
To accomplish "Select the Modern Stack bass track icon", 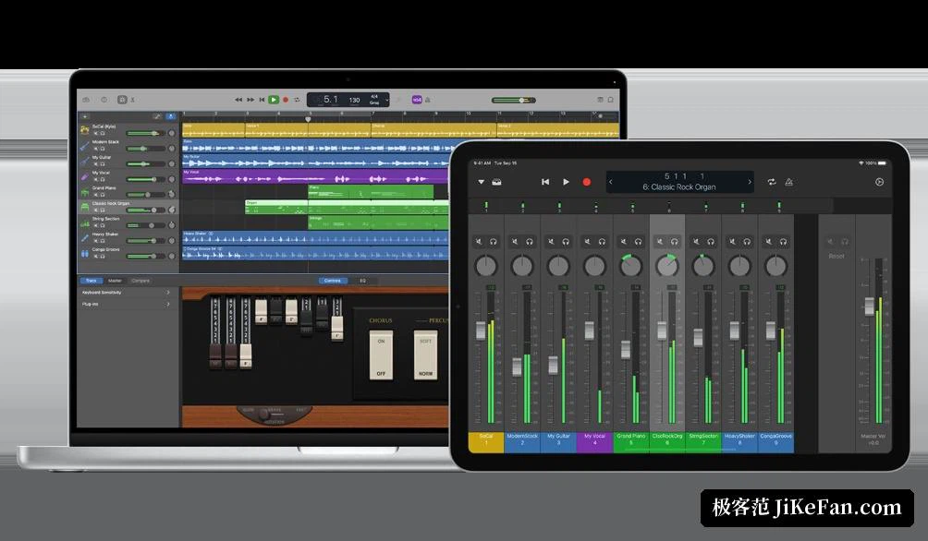I will pyautogui.click(x=85, y=145).
